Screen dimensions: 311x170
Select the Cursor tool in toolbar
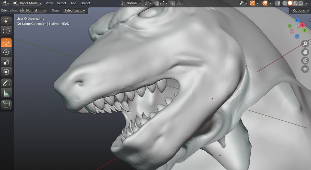[6, 31]
